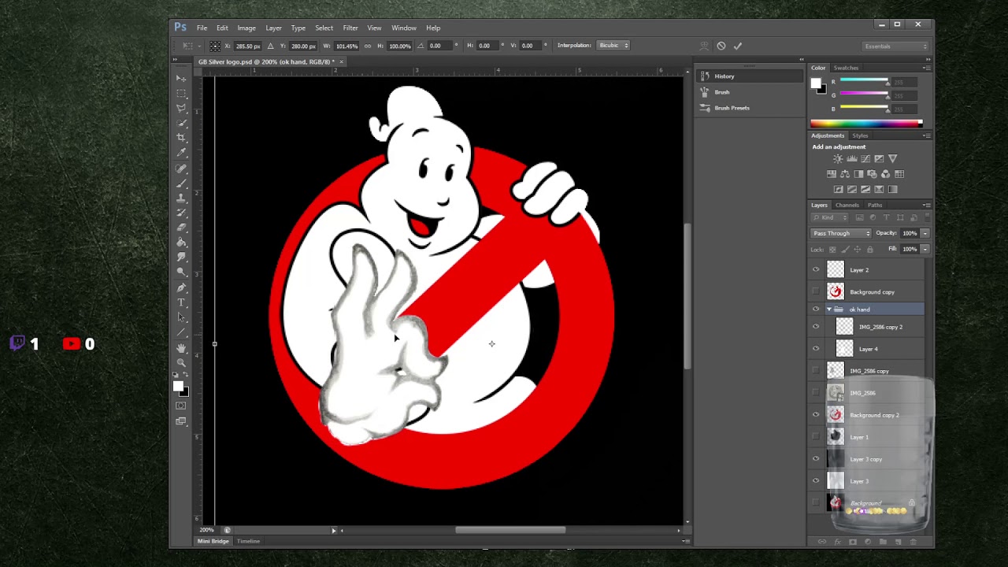Image resolution: width=1008 pixels, height=567 pixels.
Task: Select the Eraser tool
Action: 181,228
